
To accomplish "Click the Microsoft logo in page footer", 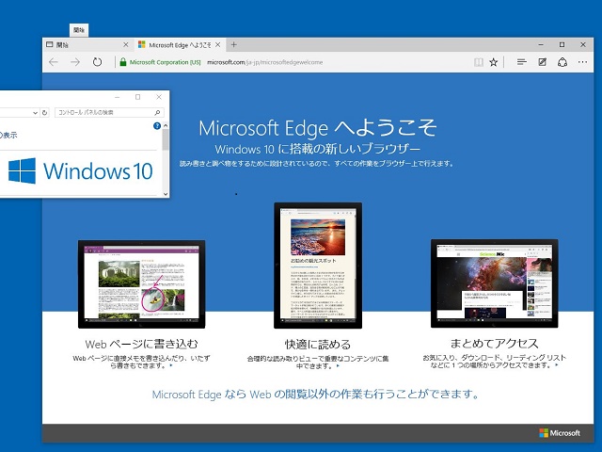I will [x=560, y=433].
